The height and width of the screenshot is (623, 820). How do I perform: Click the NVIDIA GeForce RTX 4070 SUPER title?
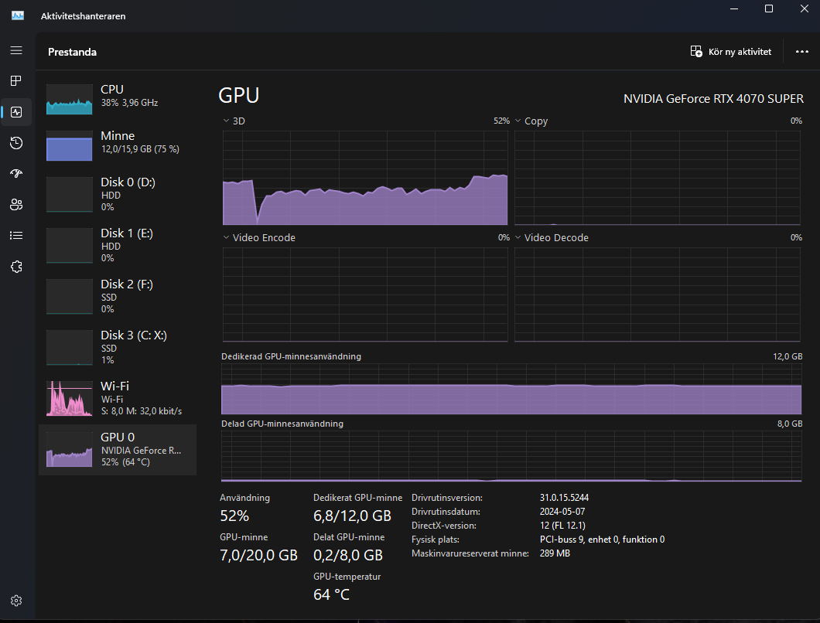713,99
